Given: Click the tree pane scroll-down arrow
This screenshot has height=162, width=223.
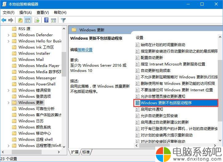Looking at the screenshot, I should (64, 147).
